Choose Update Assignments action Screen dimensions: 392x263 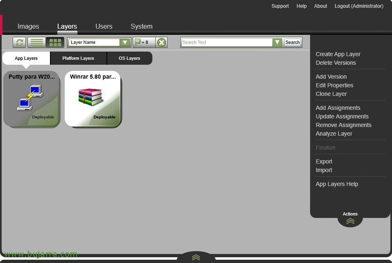click(x=342, y=116)
